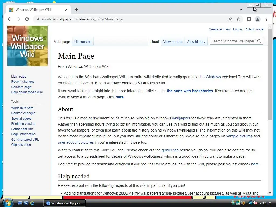Click the Help needed heading
This screenshot has height=207, width=276.
[74, 176]
